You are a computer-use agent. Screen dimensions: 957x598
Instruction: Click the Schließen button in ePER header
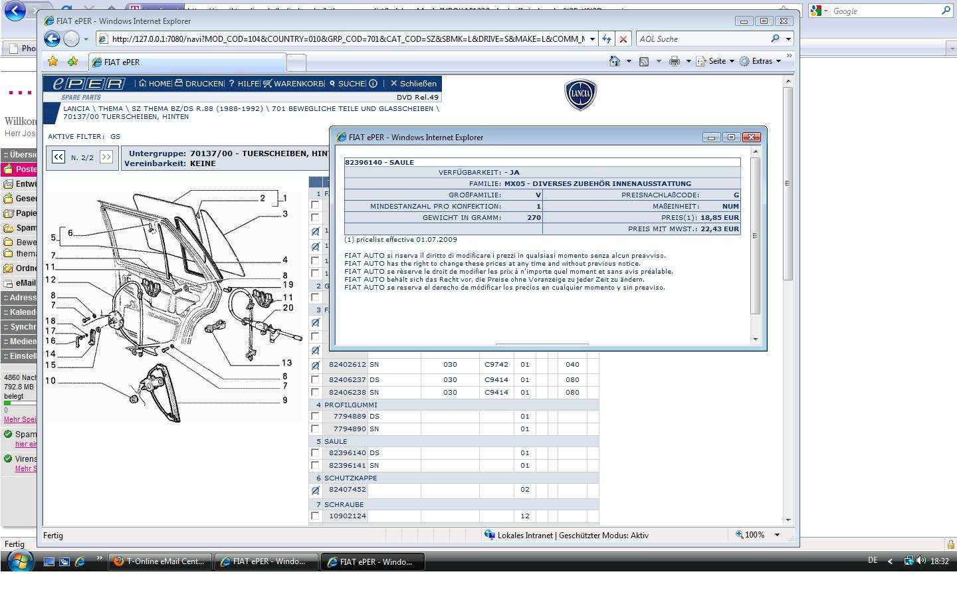coord(413,84)
